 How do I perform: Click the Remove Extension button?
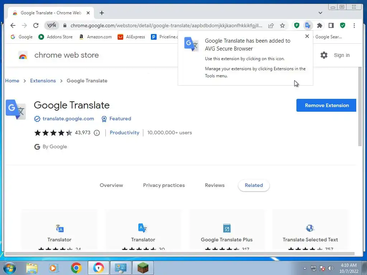pyautogui.click(x=326, y=105)
